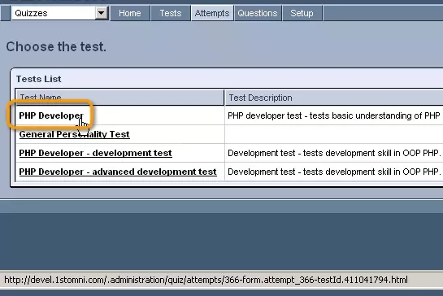Click the status bar URL text

(x=206, y=280)
